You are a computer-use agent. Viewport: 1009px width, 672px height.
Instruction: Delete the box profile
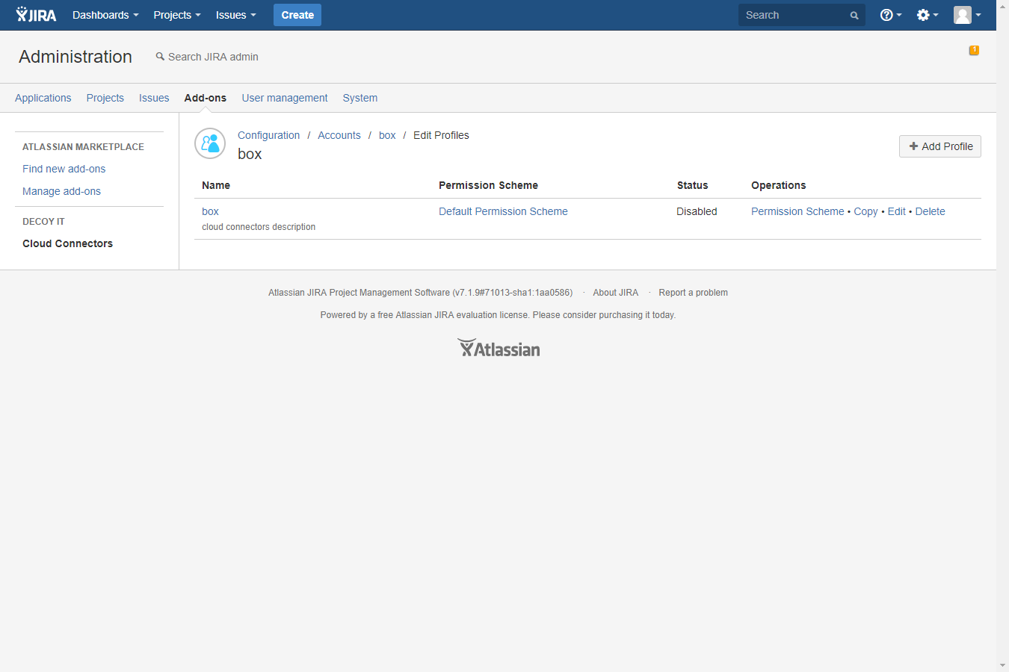[931, 211]
